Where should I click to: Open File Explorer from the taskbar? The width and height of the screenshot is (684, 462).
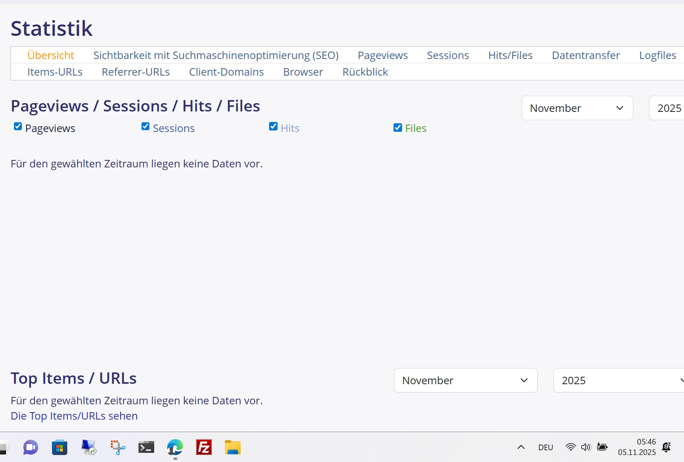coord(233,447)
